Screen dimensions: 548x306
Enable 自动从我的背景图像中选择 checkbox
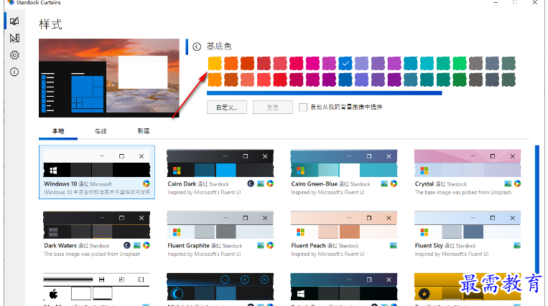(303, 107)
